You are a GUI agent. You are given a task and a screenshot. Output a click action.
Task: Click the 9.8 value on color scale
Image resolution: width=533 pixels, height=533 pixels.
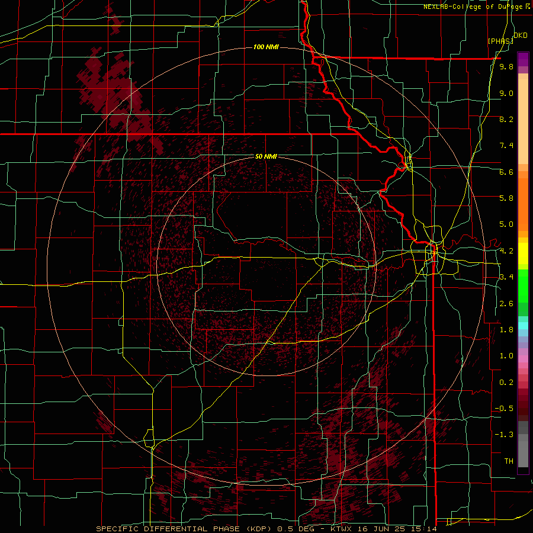pos(506,66)
